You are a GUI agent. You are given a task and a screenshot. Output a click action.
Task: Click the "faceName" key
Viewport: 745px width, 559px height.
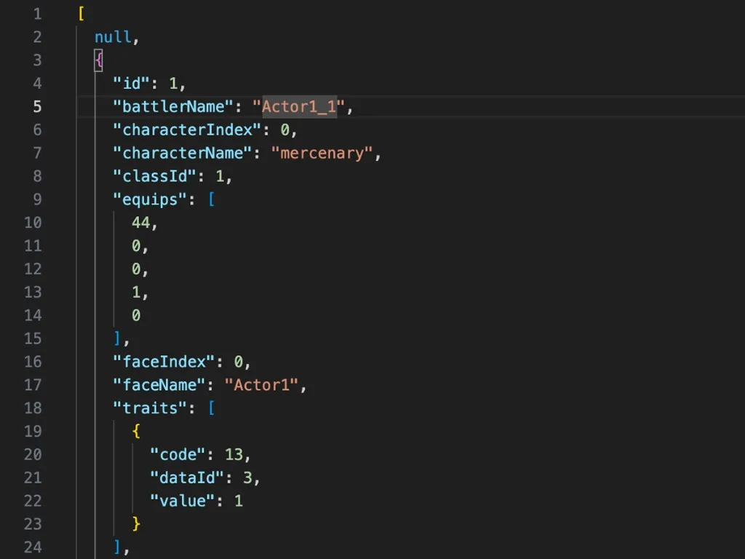pyautogui.click(x=159, y=385)
